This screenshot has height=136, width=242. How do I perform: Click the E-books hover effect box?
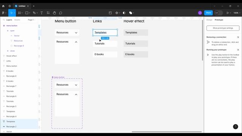(x=136, y=54)
